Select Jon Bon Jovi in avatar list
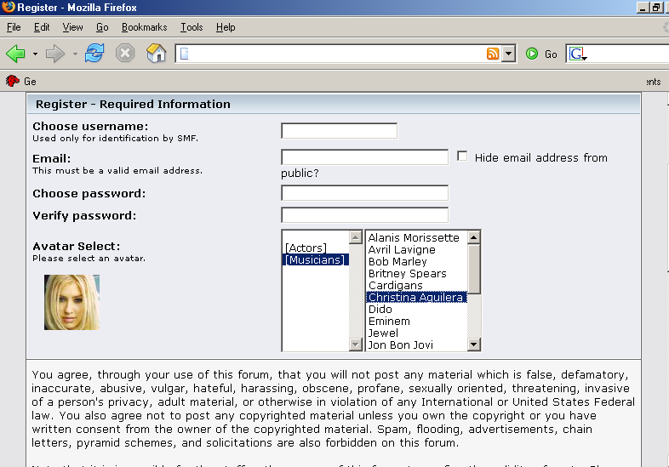 click(x=416, y=345)
